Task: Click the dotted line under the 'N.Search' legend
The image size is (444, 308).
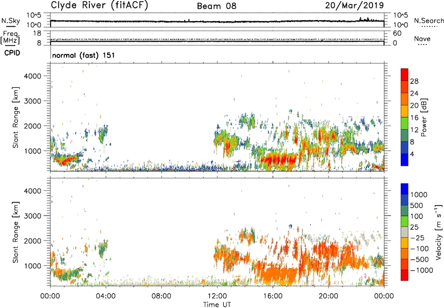Action: point(429,27)
